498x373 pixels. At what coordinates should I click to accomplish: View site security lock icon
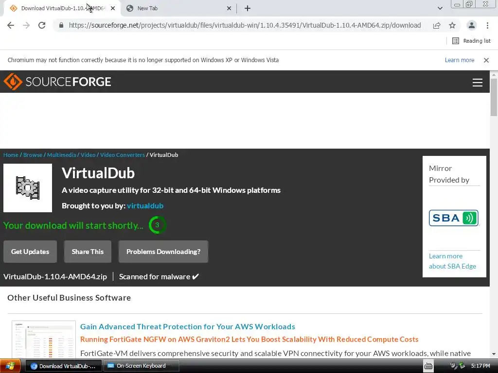(61, 25)
